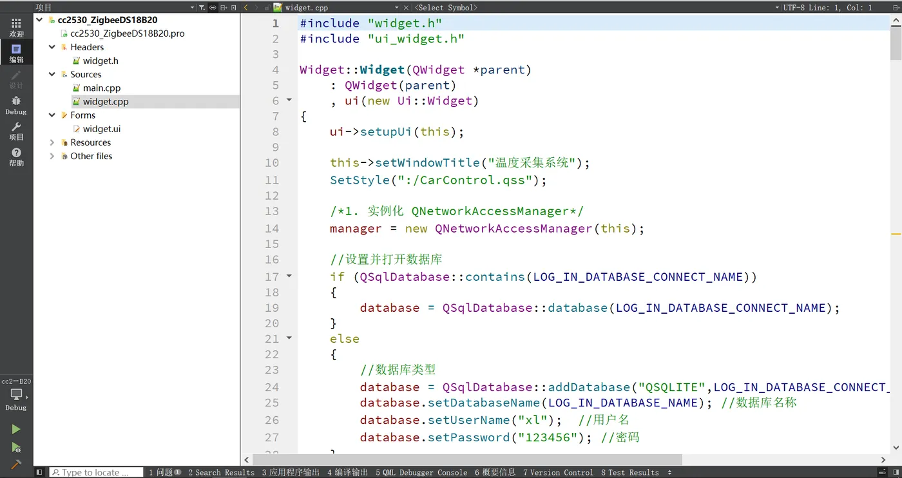
Task: Click the green Run button
Action: (x=16, y=429)
